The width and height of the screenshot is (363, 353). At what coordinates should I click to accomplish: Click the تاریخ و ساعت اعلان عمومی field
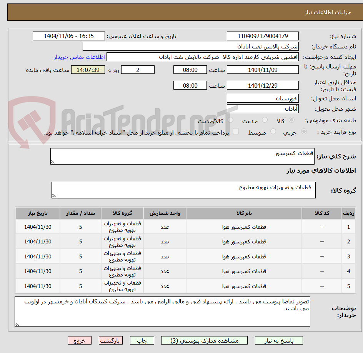pyautogui.click(x=68, y=36)
